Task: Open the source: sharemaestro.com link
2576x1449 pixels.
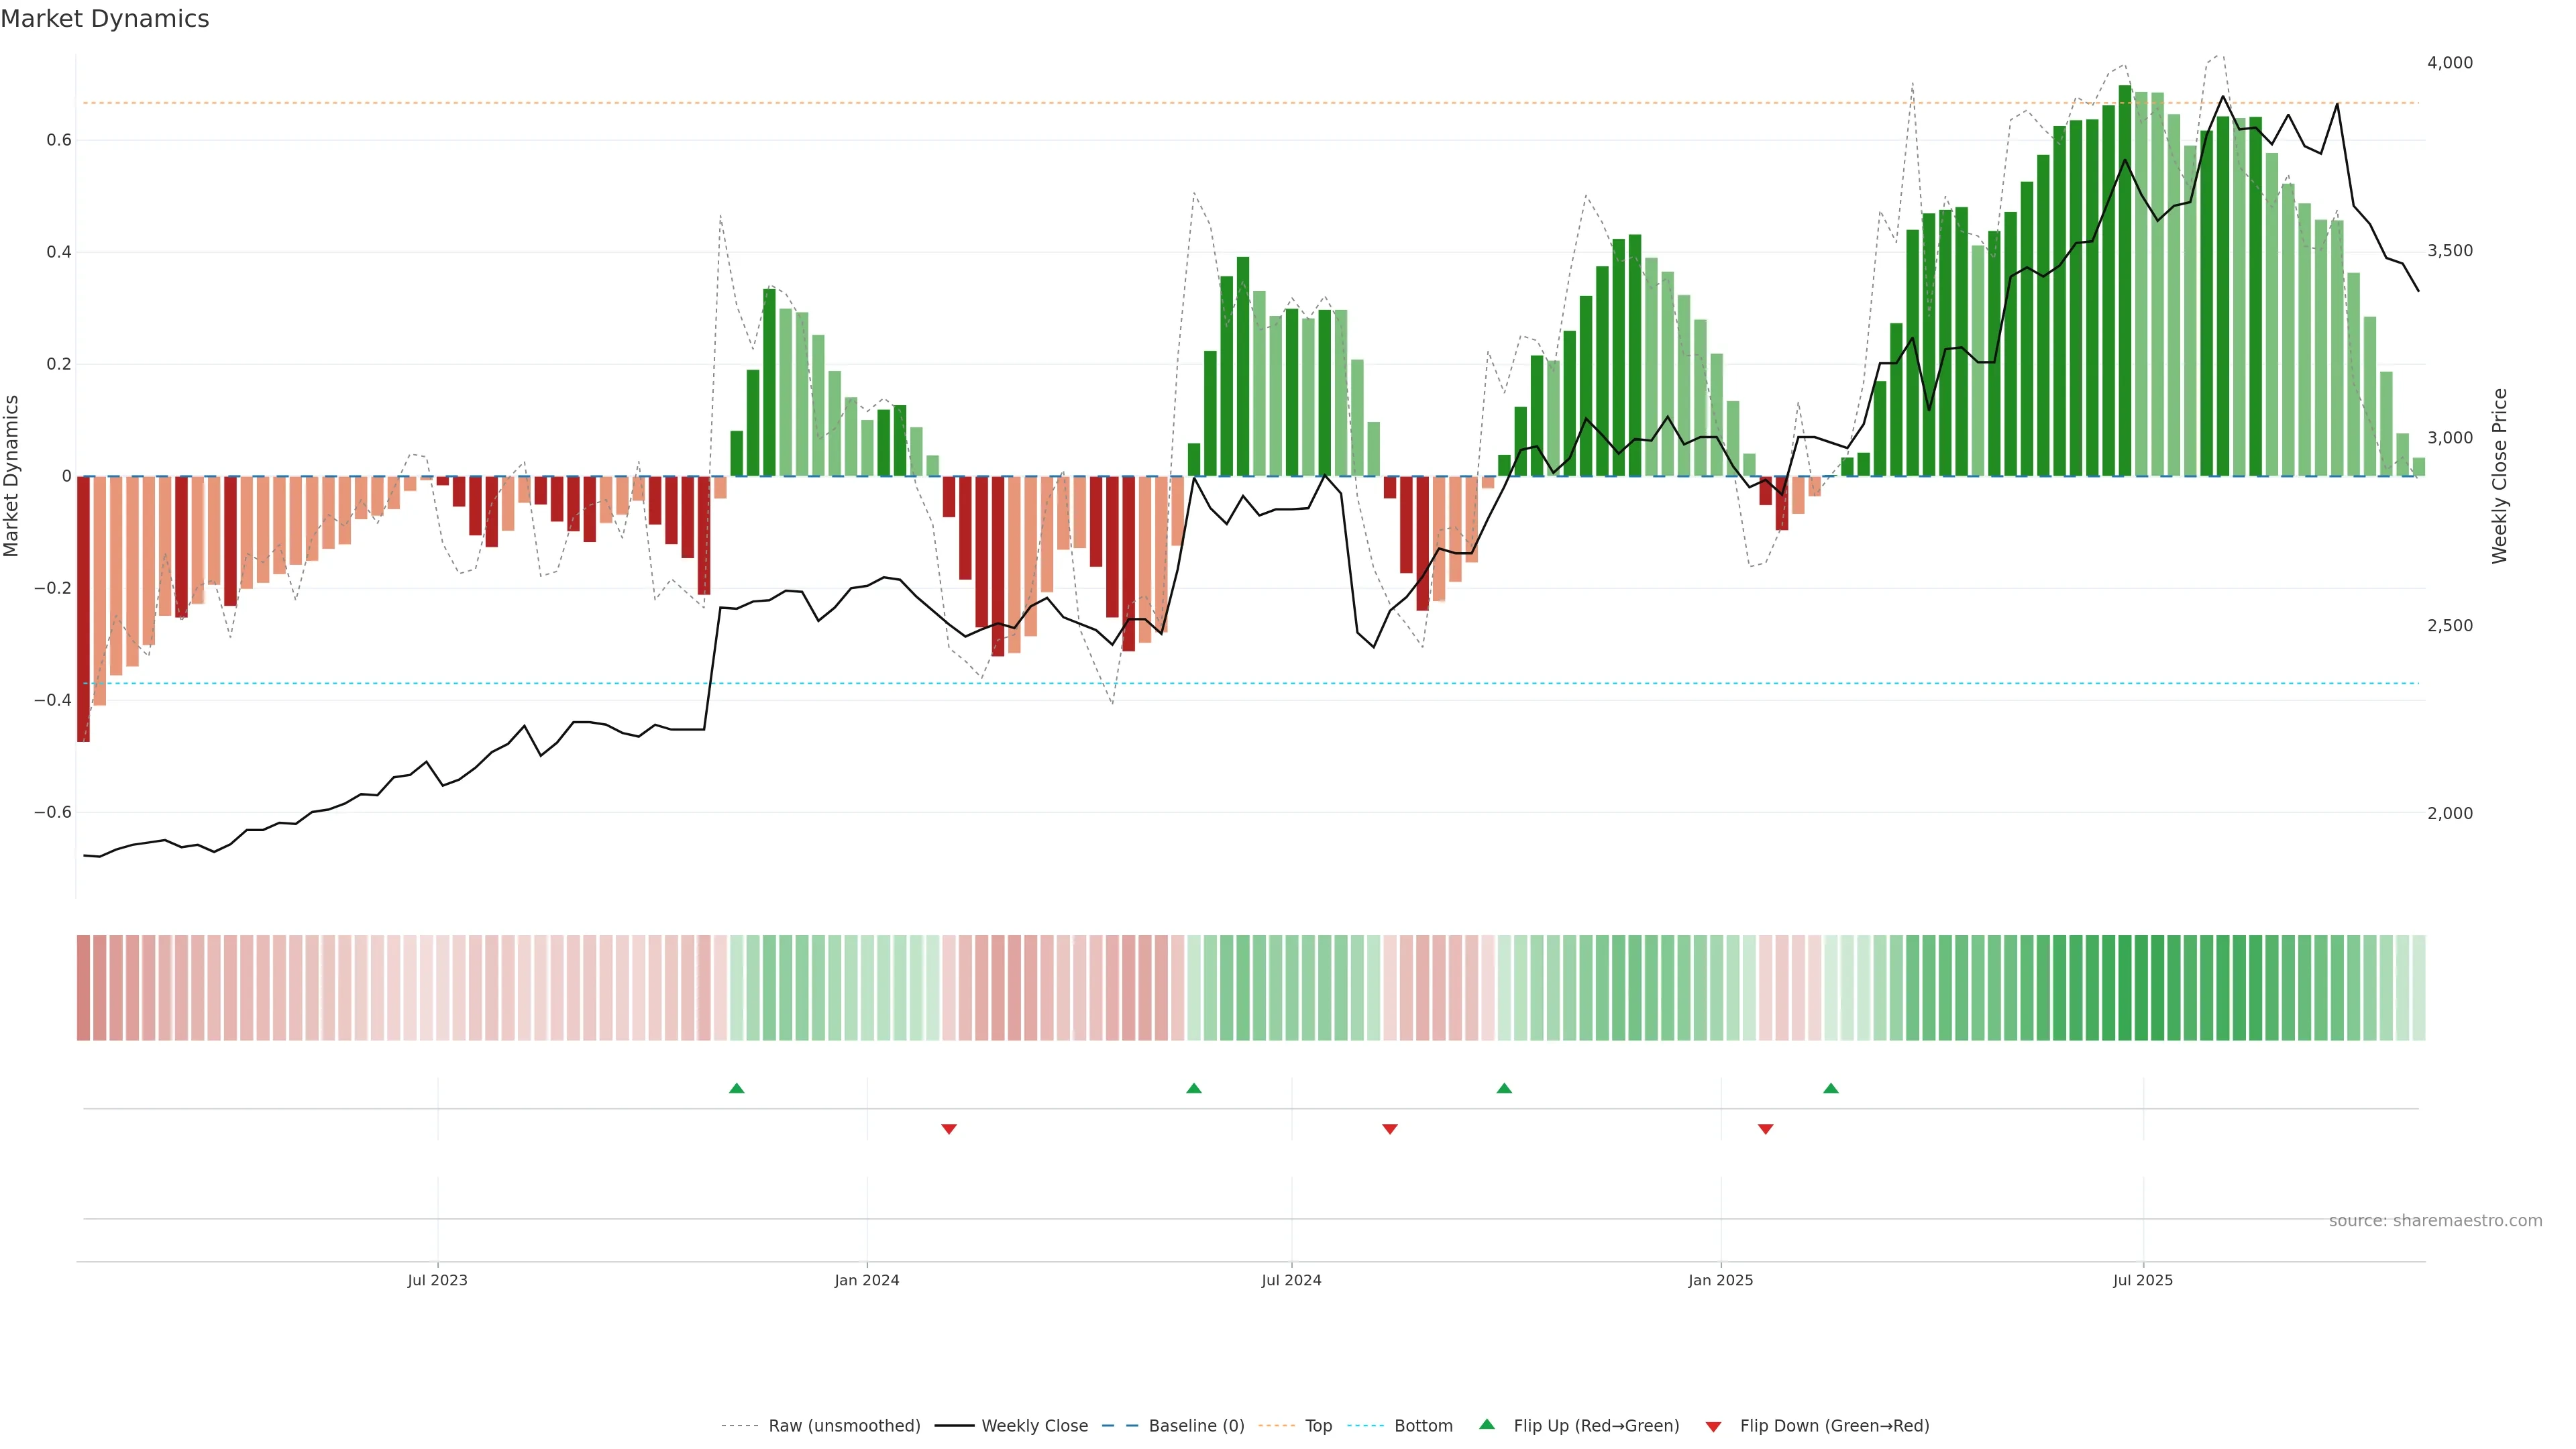Action: [x=2435, y=1221]
